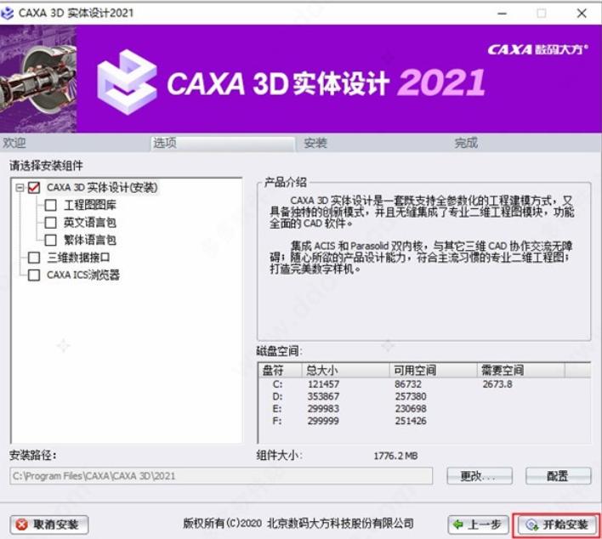Start installation with 开始安装 button

557,525
